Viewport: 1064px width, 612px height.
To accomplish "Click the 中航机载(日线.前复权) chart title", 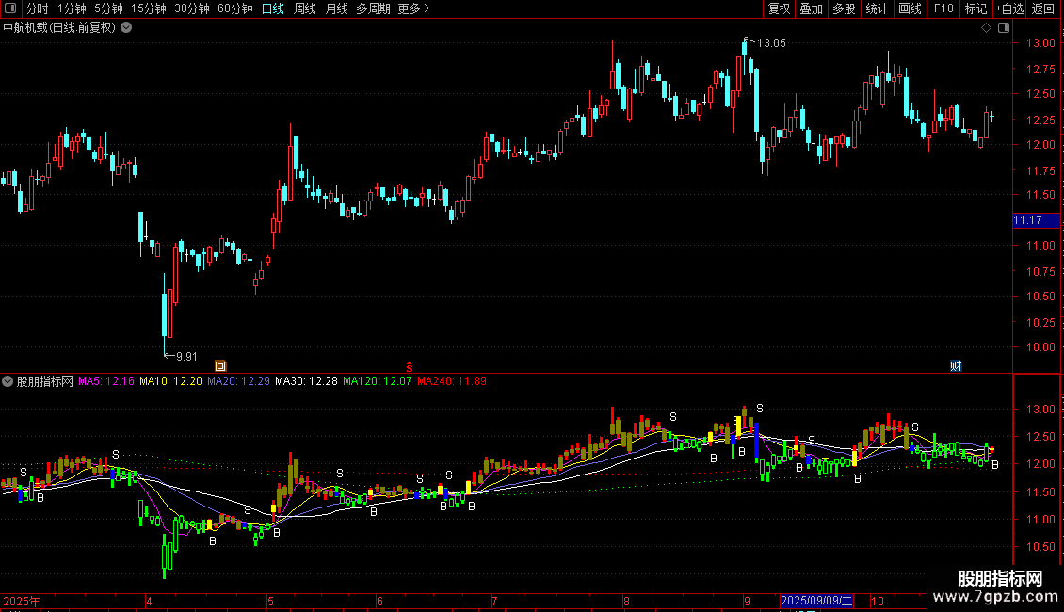I will (x=59, y=28).
